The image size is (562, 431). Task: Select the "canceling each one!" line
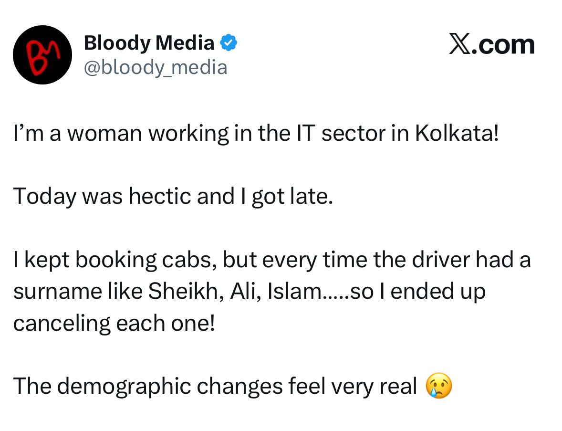114,323
